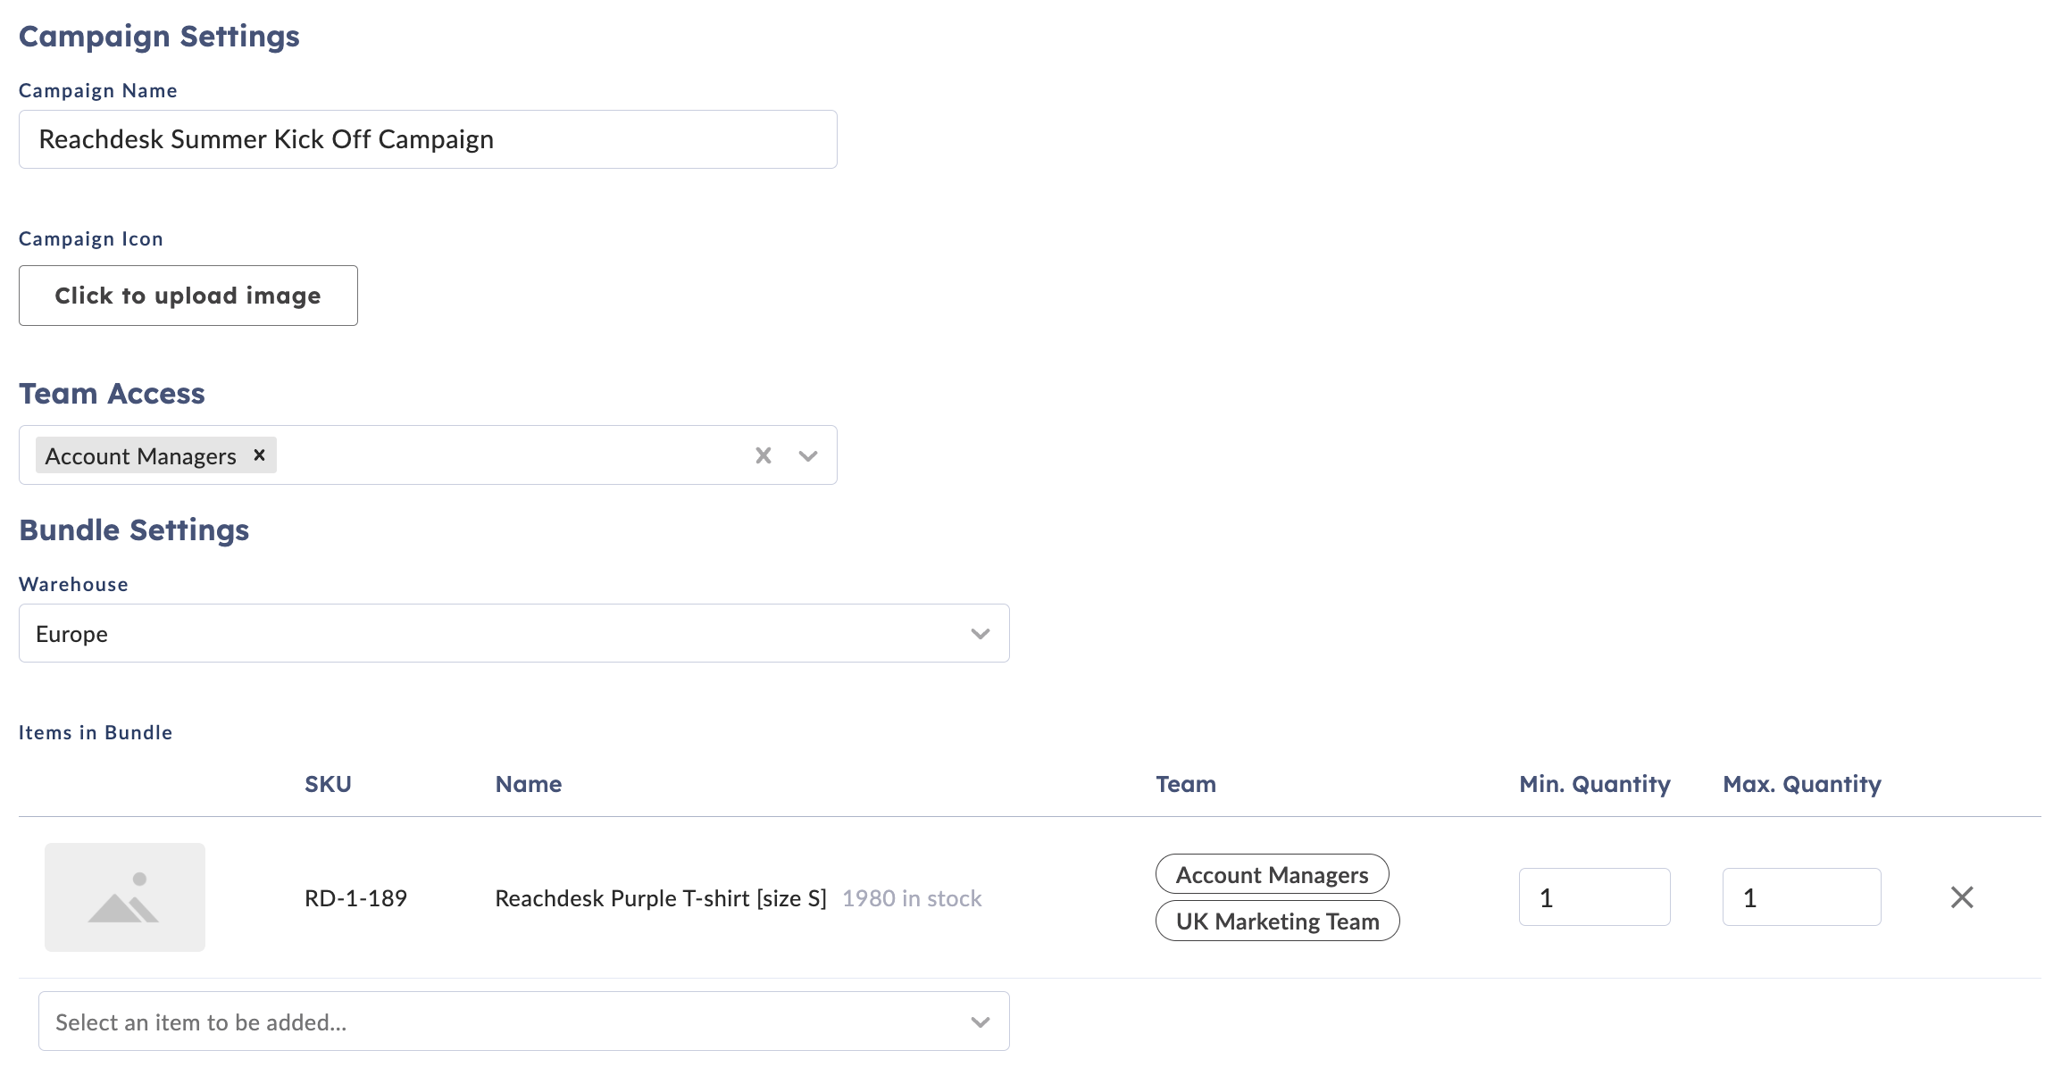Click the Campaign Name label

[98, 90]
